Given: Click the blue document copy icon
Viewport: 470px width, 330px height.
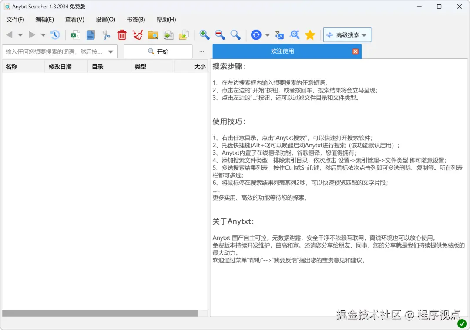Looking at the screenshot, I should click(x=91, y=35).
